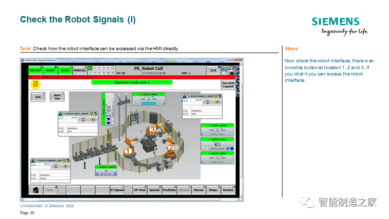
Task: Click network icon on R002/3_GRAP panel header
Action: [x=220, y=96]
